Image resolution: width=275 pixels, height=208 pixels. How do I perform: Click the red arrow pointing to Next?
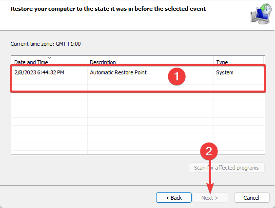(x=210, y=176)
